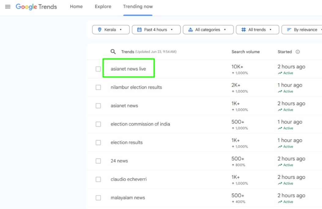Screen dimensions: 322x209
Task: Select the nilambur election results checkbox
Action: (98, 87)
